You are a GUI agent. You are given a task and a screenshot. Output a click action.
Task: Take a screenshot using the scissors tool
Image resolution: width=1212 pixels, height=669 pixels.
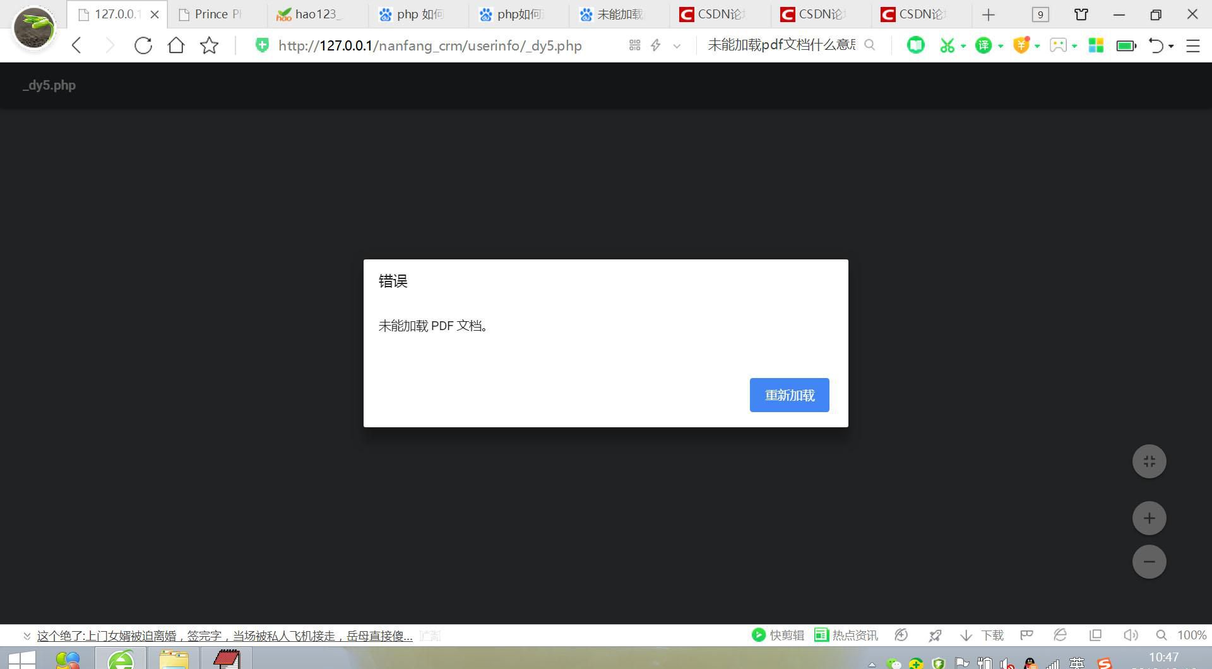pos(947,45)
